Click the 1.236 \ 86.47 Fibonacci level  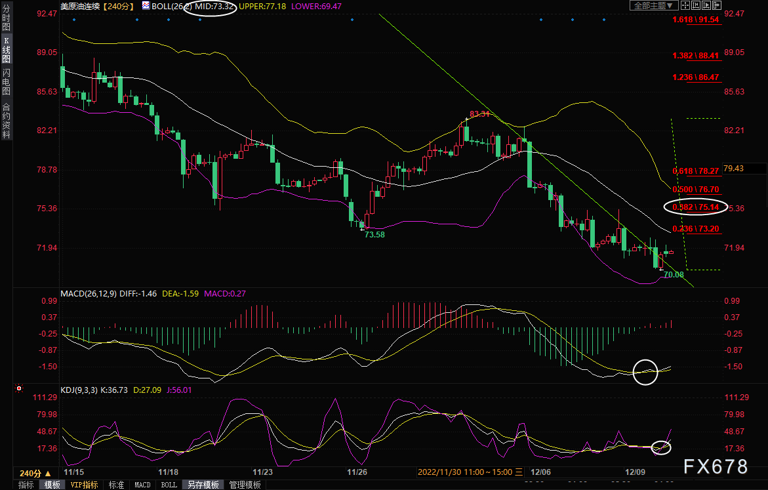click(x=695, y=77)
